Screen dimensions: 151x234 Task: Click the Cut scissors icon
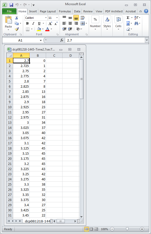[16, 18]
